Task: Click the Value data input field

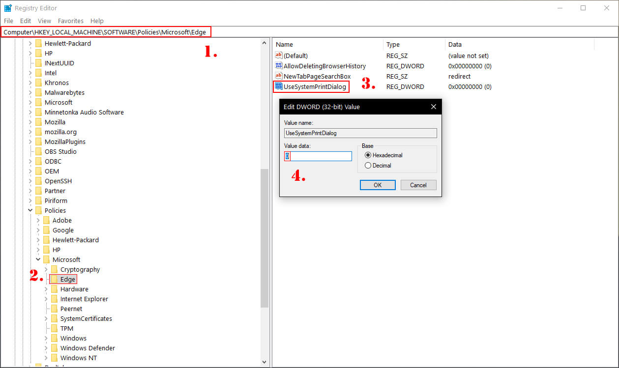Action: [x=318, y=156]
